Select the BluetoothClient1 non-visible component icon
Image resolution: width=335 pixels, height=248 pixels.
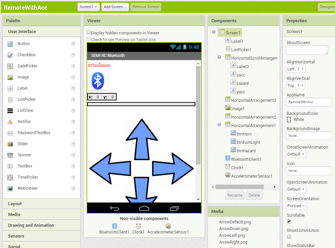[x=114, y=226]
